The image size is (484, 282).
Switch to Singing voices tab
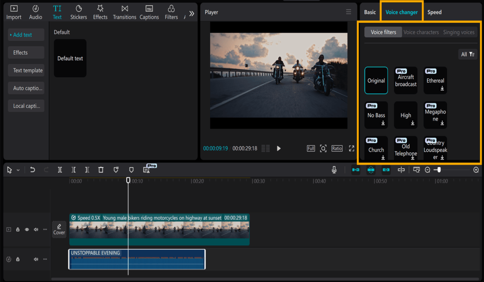(x=459, y=32)
